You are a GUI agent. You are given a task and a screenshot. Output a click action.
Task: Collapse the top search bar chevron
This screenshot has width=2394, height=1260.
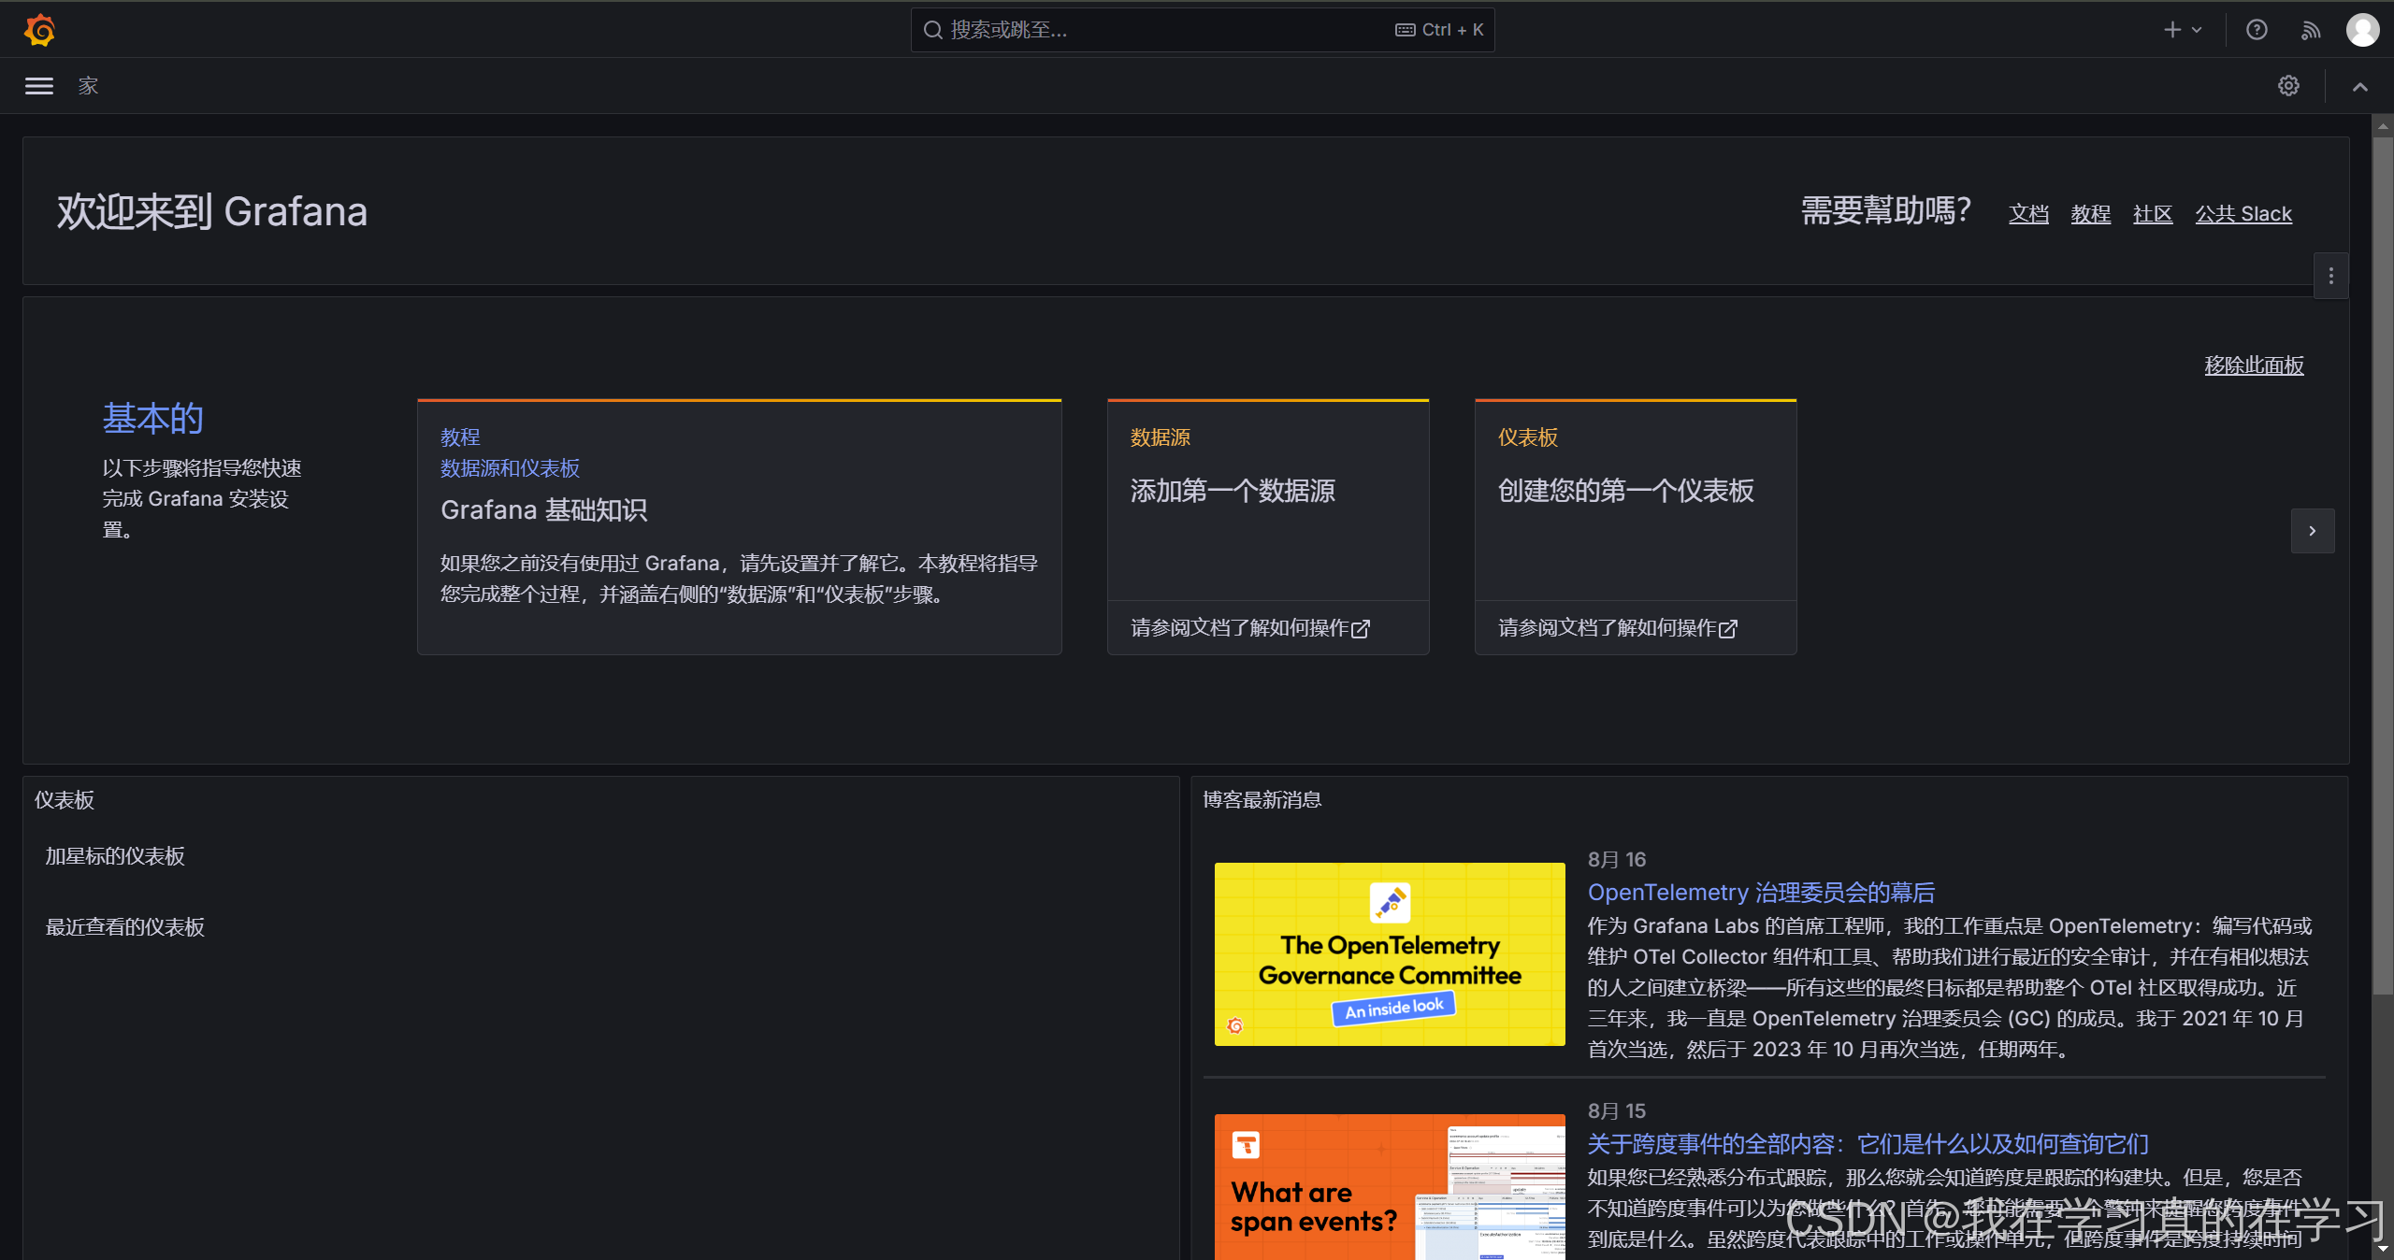pyautogui.click(x=2360, y=86)
